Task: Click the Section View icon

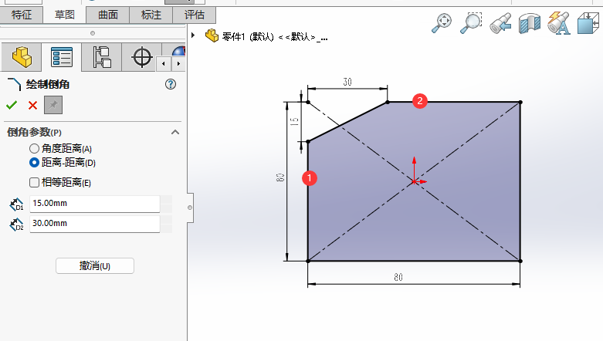Action: [x=529, y=23]
